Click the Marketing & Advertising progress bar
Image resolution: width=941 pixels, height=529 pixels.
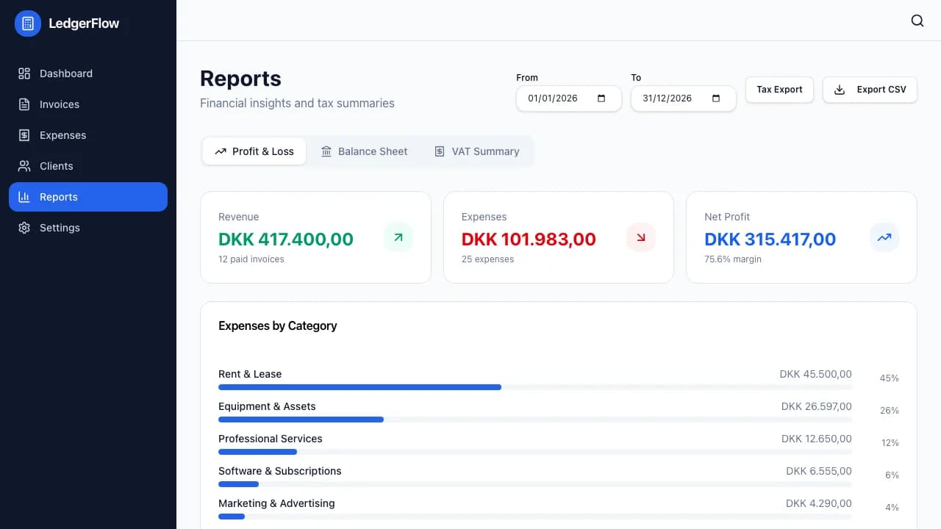tap(535, 517)
